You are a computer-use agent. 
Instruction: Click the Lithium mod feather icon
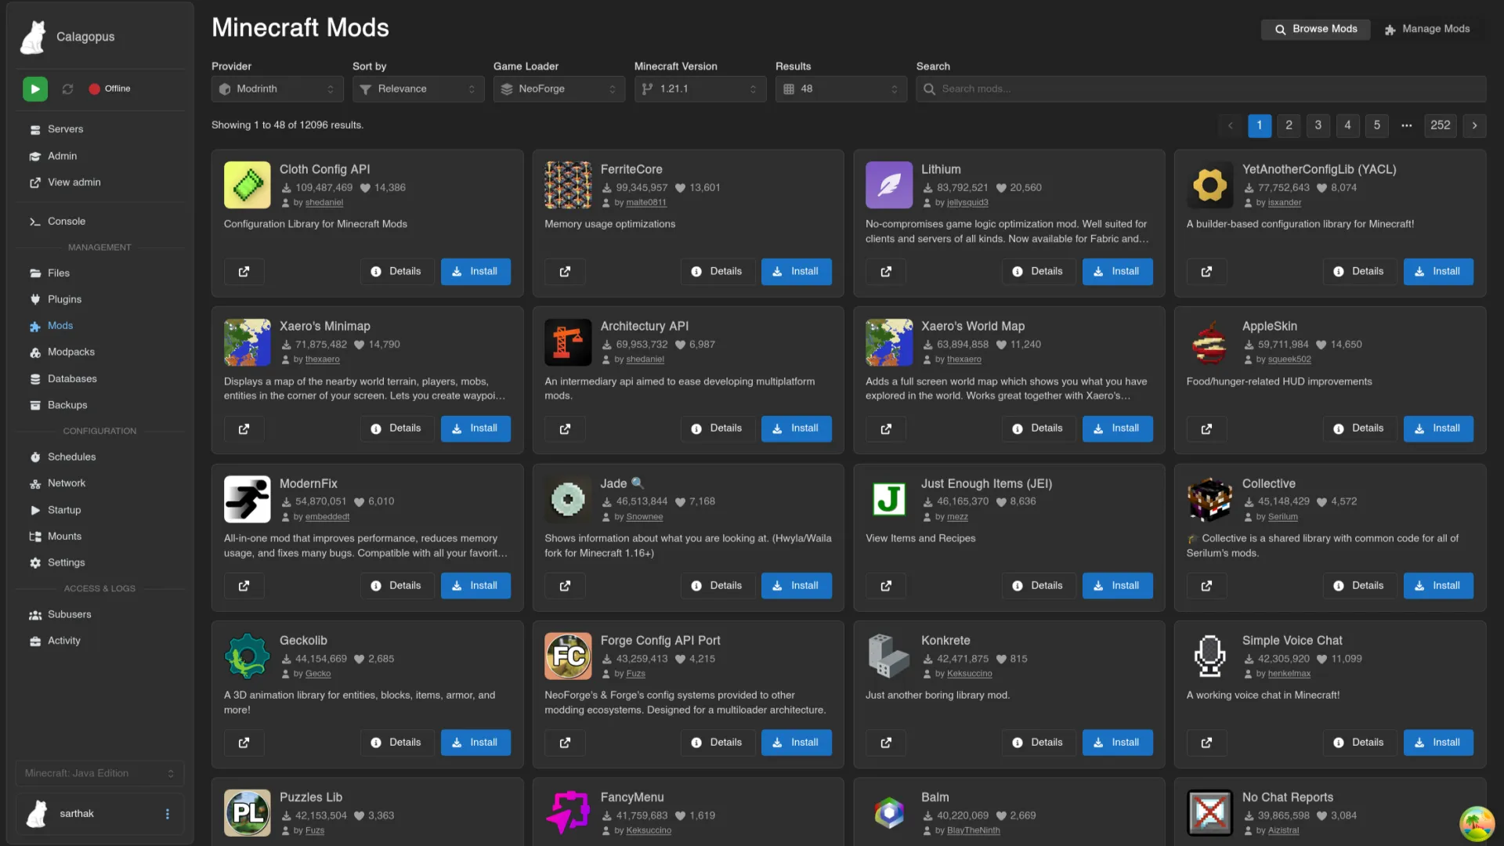click(x=888, y=185)
